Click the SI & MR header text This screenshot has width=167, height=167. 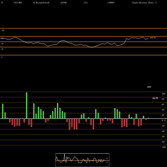tap(18, 3)
